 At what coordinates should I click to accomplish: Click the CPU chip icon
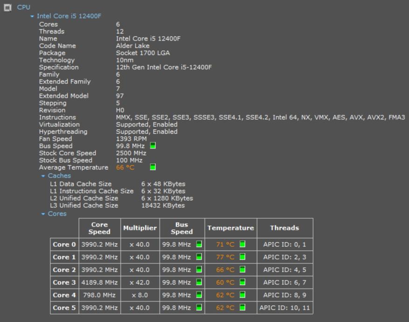tap(7, 7)
